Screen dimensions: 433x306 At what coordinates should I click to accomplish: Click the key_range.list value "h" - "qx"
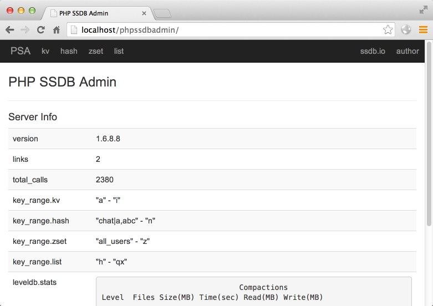coord(111,262)
